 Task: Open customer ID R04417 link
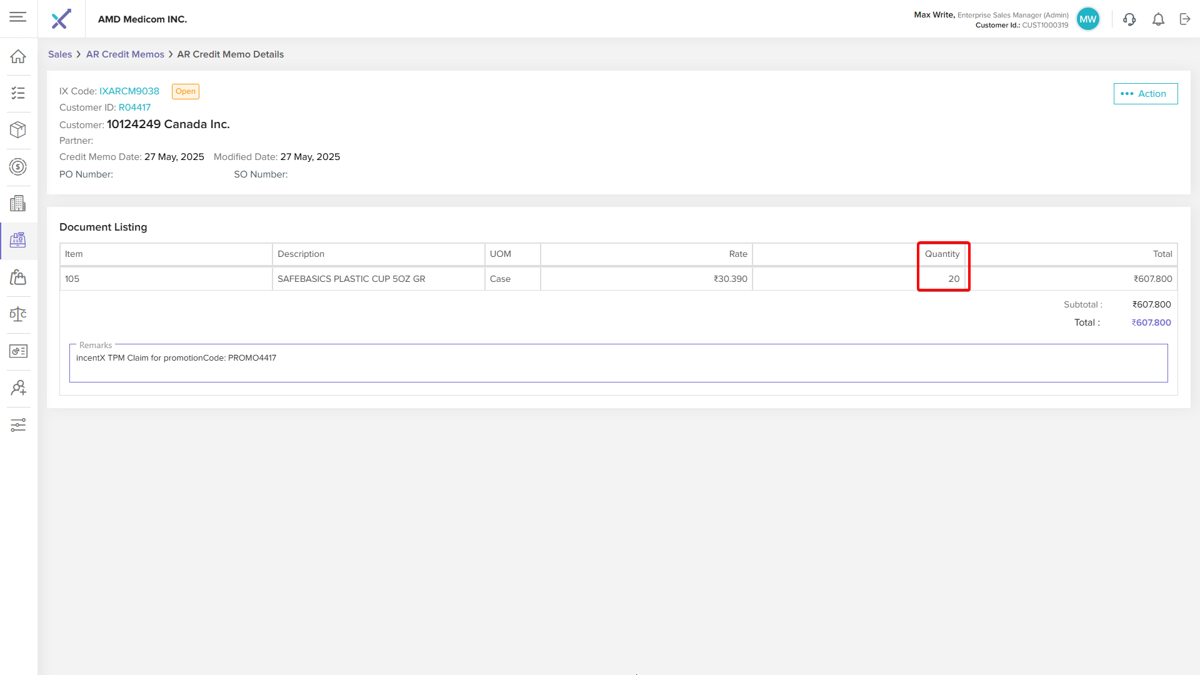134,107
